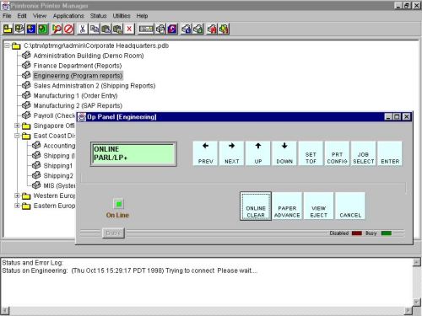The image size is (422, 316).
Task: Expand the Singapore Office folder
Action: point(17,126)
